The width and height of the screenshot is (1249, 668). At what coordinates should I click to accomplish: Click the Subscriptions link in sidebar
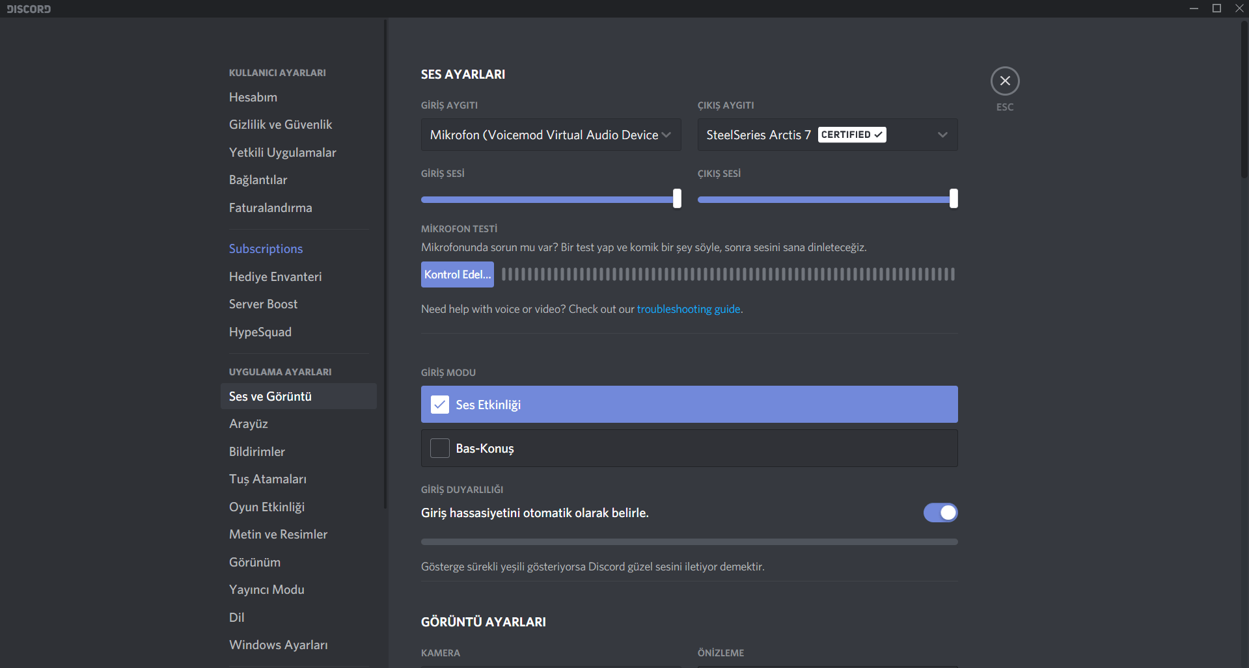pyautogui.click(x=266, y=248)
